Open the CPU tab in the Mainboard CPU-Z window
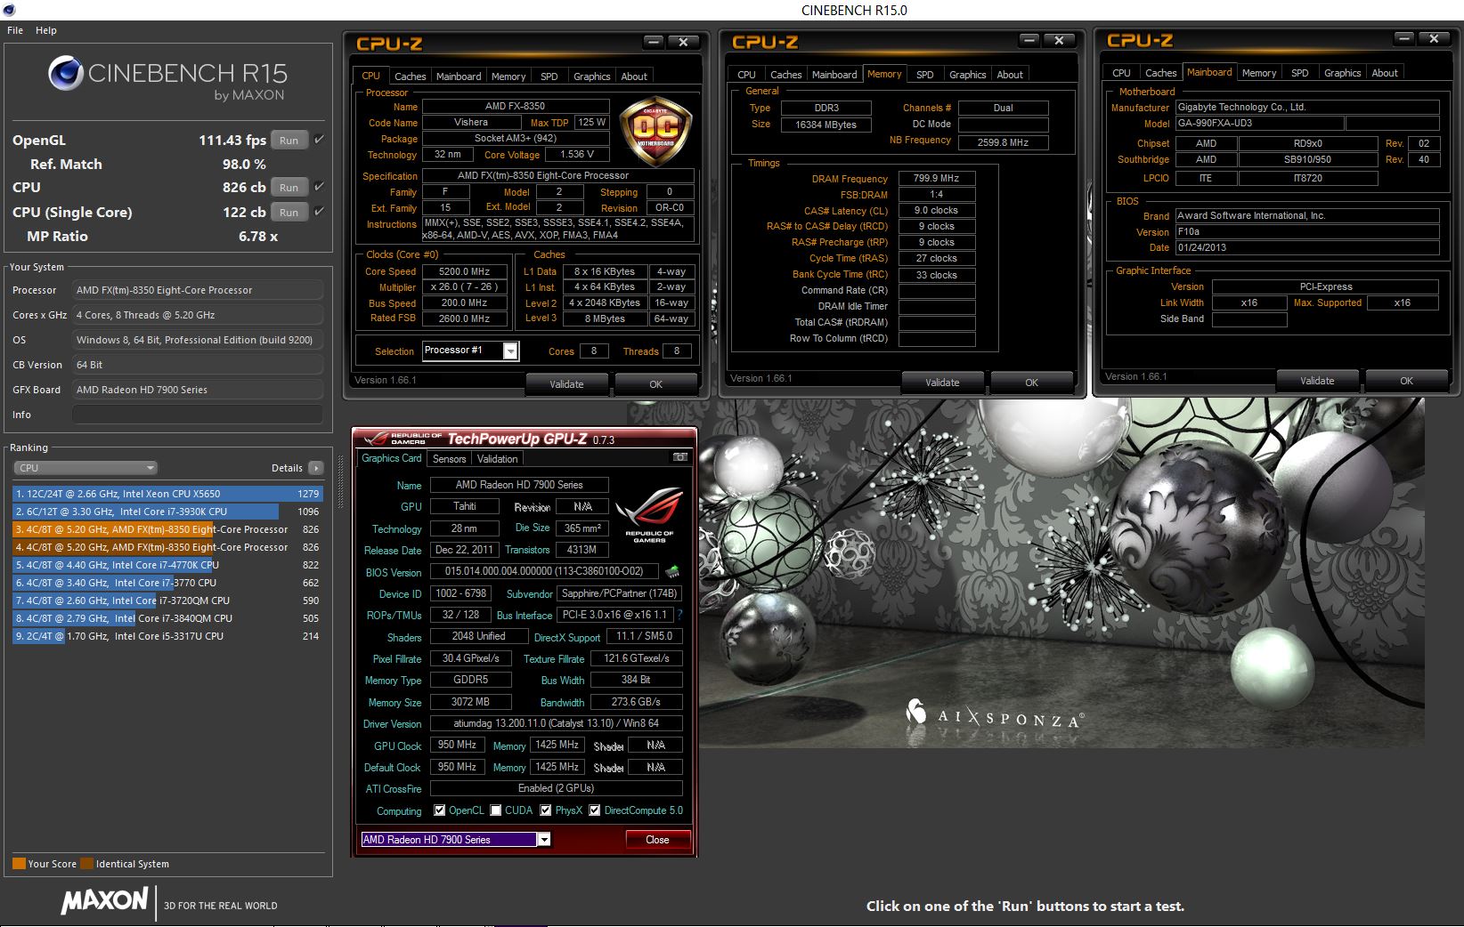The height and width of the screenshot is (927, 1464). coord(1122,73)
